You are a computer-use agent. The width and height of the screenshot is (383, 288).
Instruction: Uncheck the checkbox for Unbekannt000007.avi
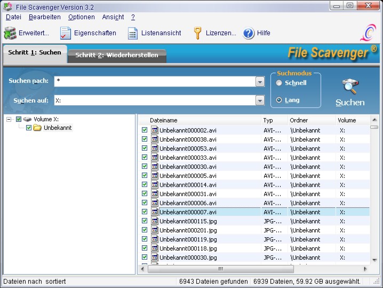145,212
